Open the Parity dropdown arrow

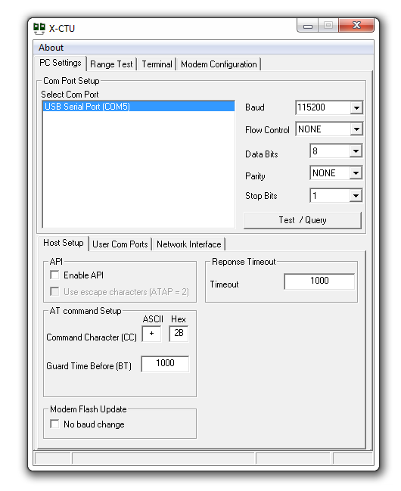356,172
